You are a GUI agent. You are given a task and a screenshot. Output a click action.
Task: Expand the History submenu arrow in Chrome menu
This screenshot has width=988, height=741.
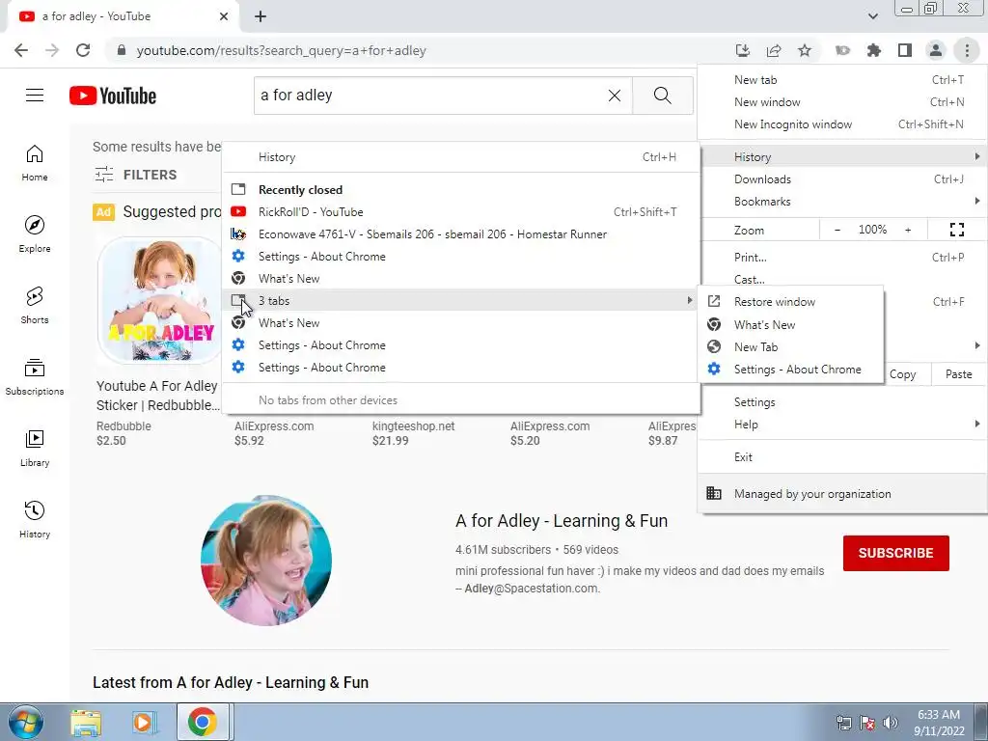point(976,156)
